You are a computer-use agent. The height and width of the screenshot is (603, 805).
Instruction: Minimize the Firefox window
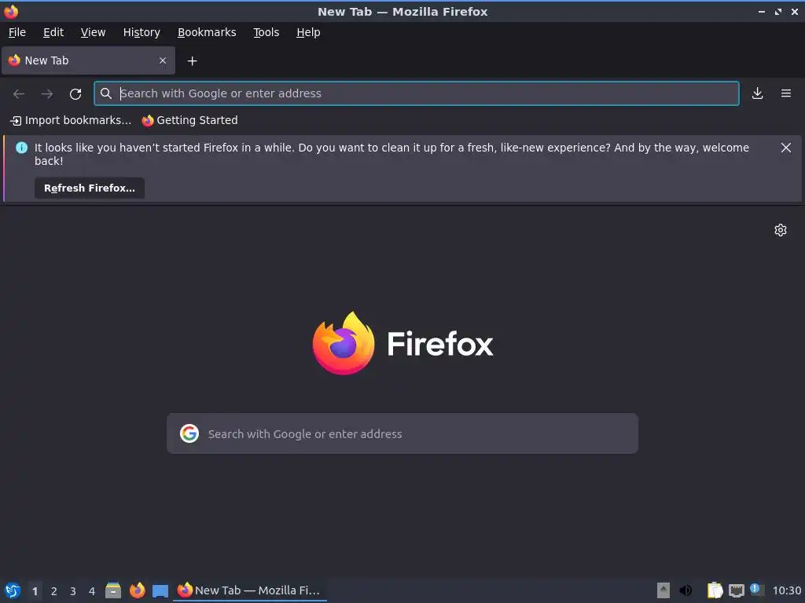click(x=761, y=12)
